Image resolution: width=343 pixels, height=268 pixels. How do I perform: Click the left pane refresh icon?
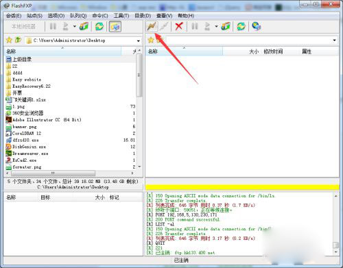[x=99, y=27]
